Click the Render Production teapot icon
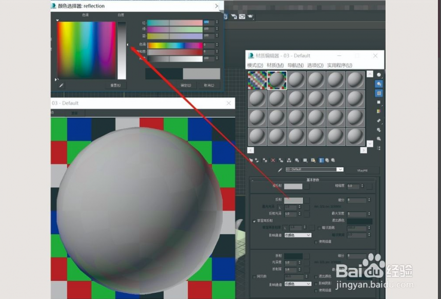 pos(251,16)
